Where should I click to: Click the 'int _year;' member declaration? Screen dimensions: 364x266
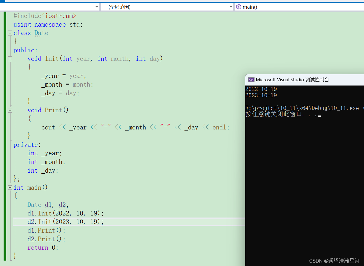pyautogui.click(x=45, y=153)
